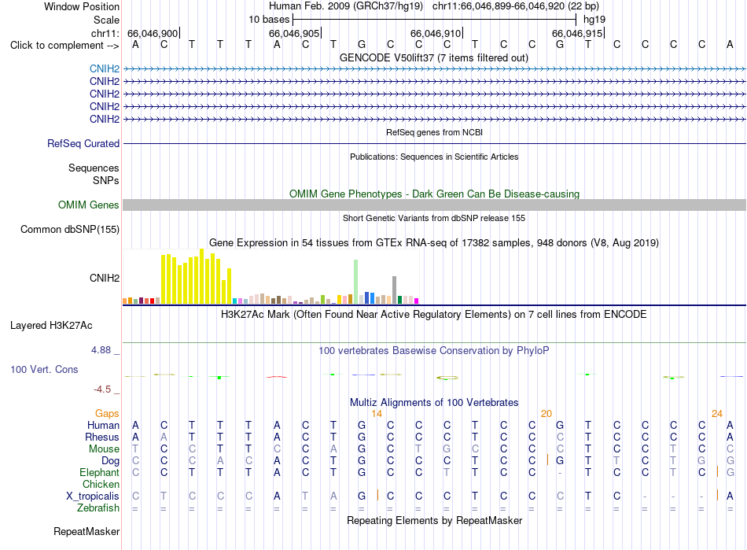The height and width of the screenshot is (550, 747).
Task: Open the RepeatMasker track label
Action: 86,531
